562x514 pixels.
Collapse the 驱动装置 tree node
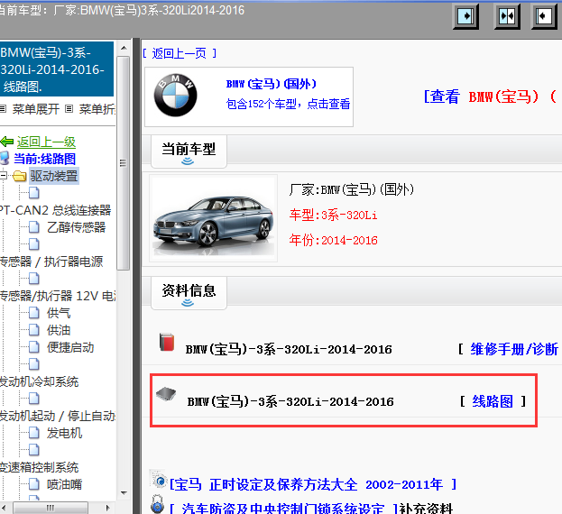point(4,176)
